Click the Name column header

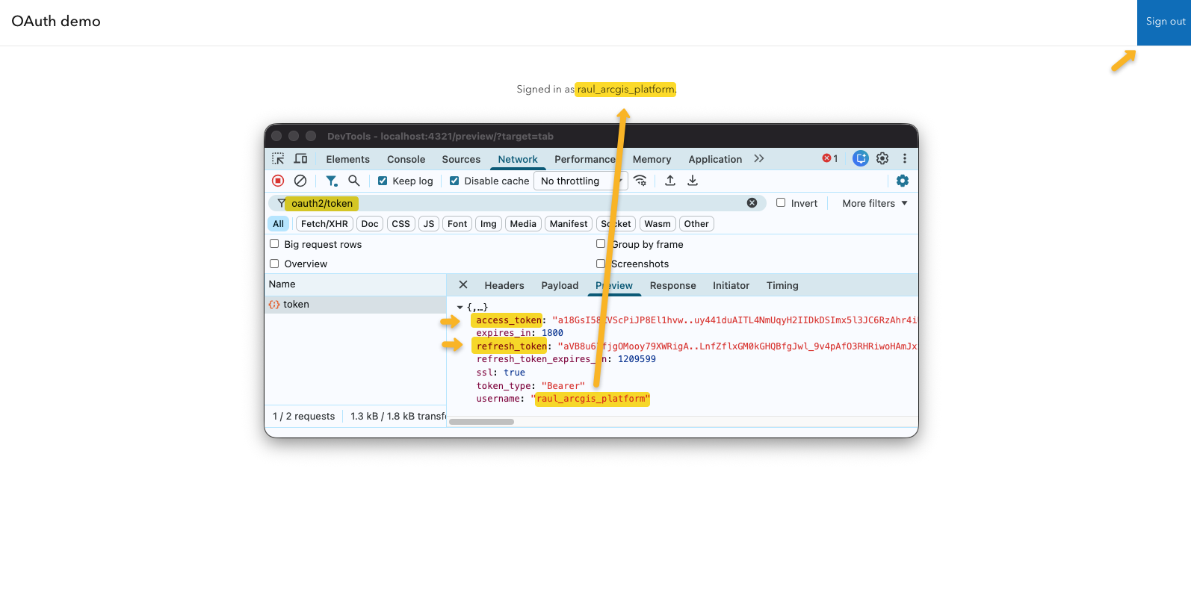tap(356, 284)
